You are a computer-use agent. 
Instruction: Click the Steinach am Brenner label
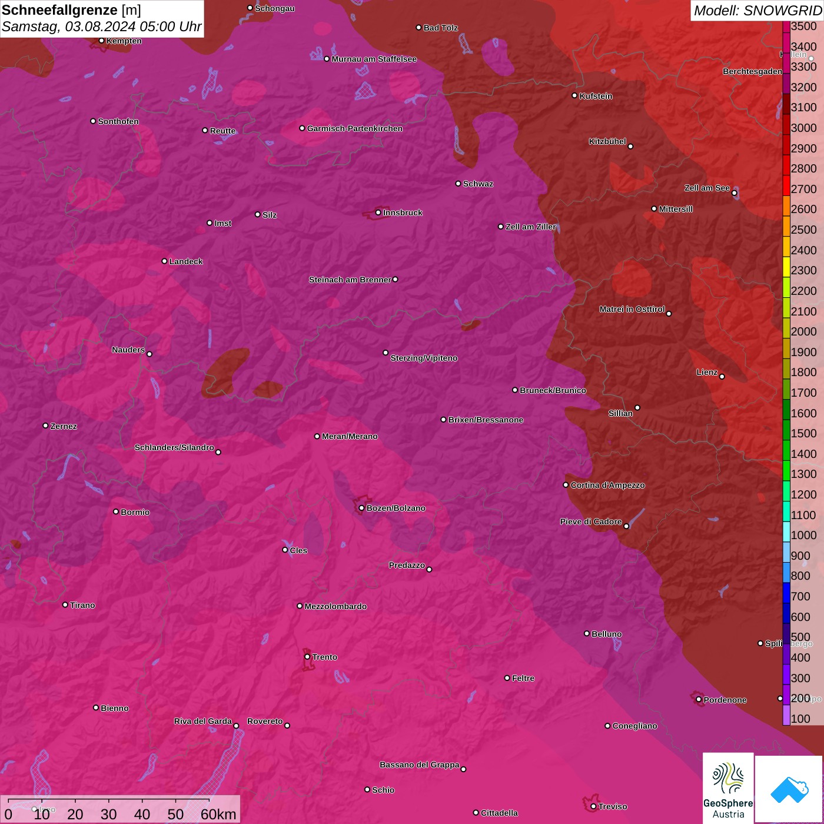point(350,280)
